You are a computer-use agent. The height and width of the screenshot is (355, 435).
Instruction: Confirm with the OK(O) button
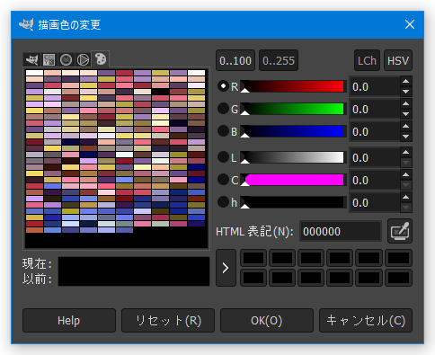click(267, 321)
